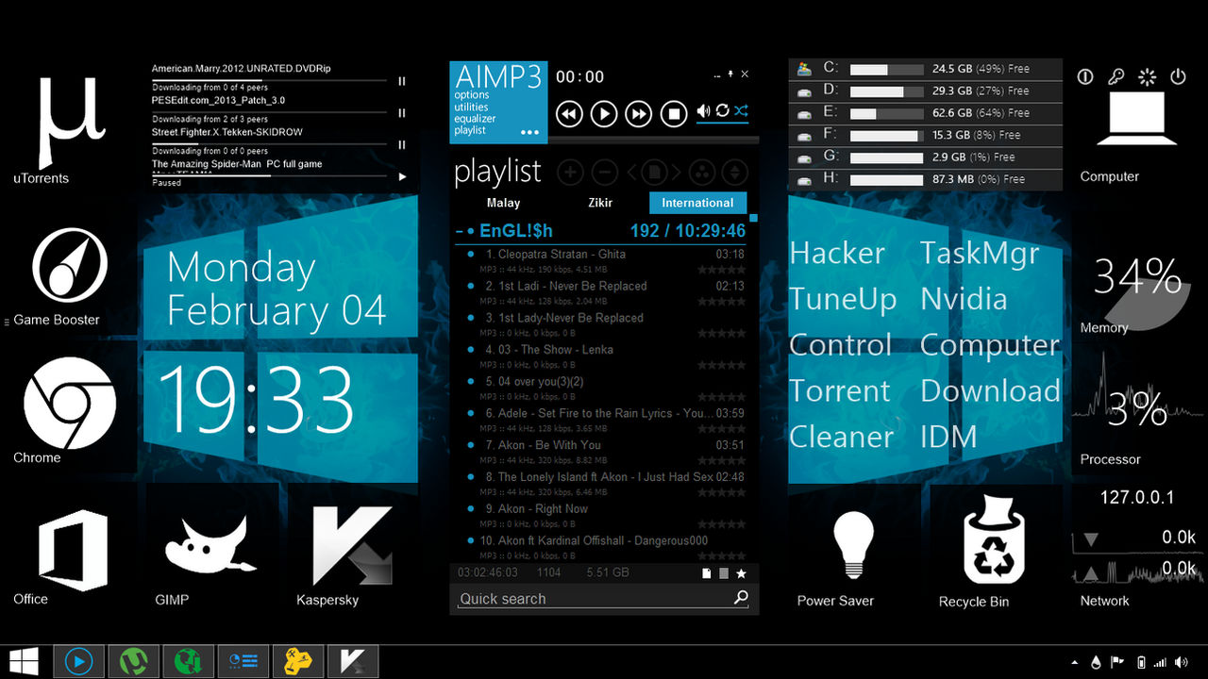Click the power shutdown icon above Computer

pos(1178,77)
